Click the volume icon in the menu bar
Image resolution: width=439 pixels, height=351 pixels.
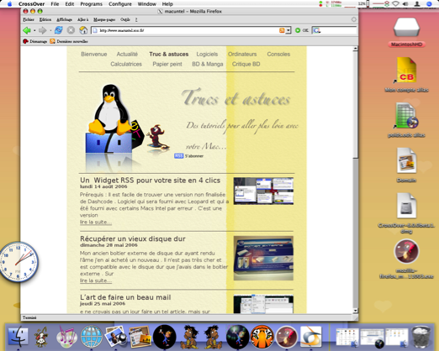pos(405,4)
